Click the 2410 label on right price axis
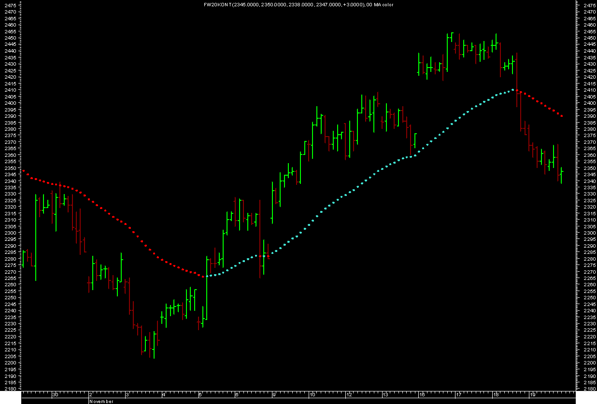The width and height of the screenshot is (597, 404). 589,90
